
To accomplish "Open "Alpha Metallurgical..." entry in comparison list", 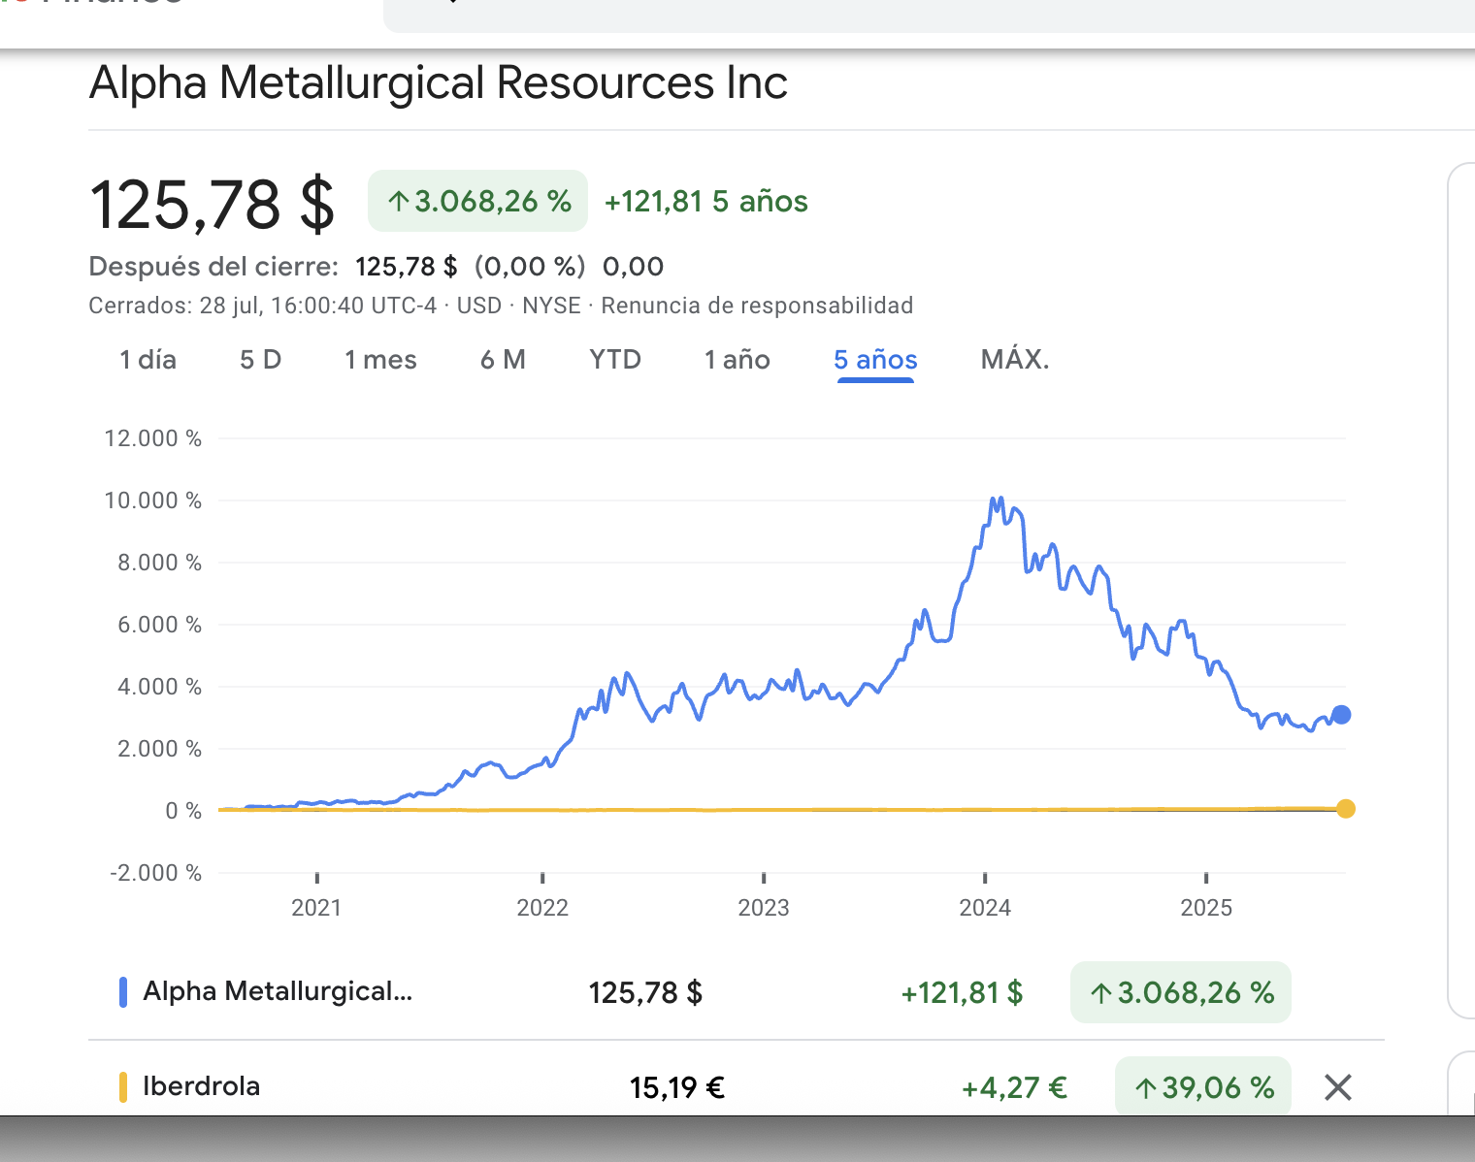I will tap(278, 991).
